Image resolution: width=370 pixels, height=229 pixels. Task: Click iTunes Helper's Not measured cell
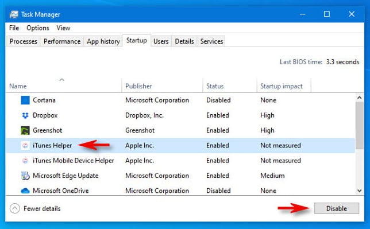pos(280,146)
